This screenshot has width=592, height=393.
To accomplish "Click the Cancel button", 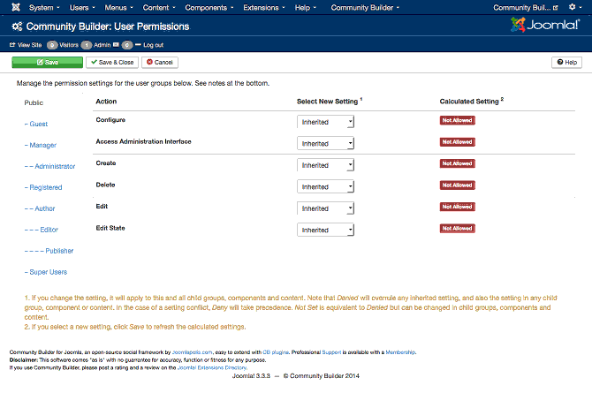I will [x=160, y=63].
